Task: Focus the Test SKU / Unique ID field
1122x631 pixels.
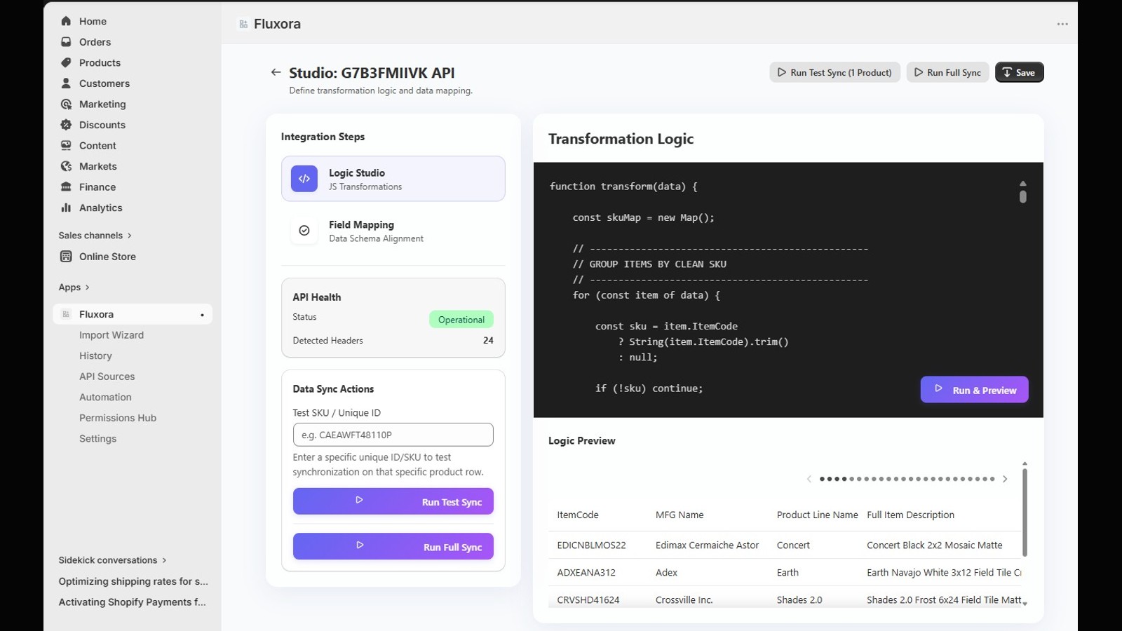Action: pos(393,435)
